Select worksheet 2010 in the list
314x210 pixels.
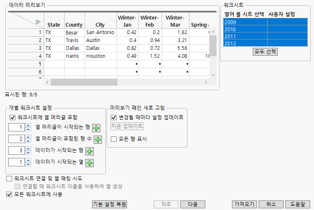(x=265, y=29)
